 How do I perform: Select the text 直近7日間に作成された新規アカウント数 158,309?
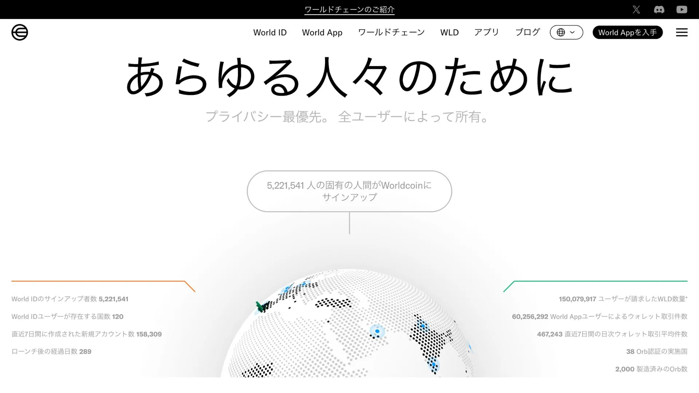pyautogui.click(x=87, y=334)
